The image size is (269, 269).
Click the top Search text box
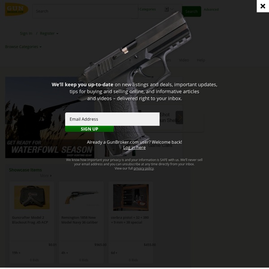pos(85,11)
